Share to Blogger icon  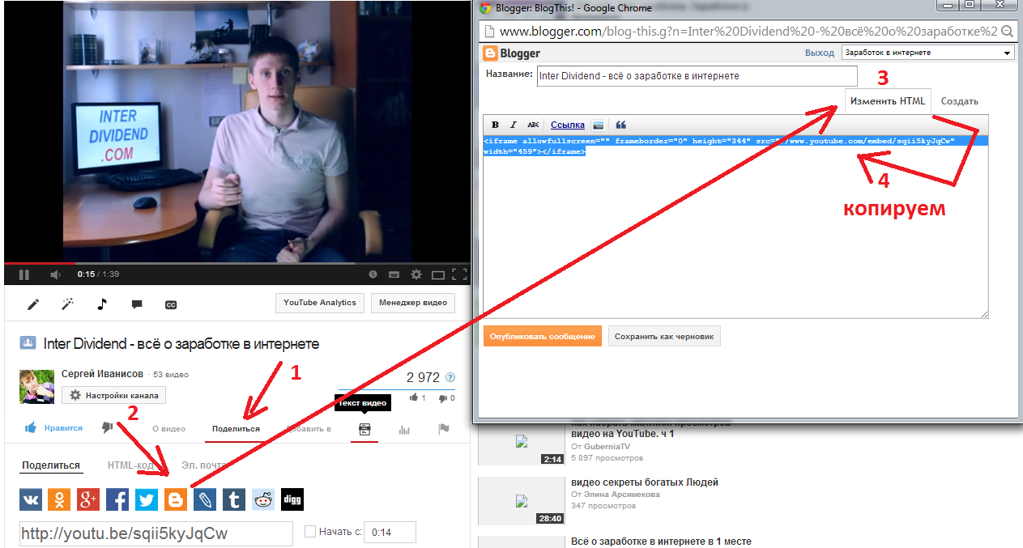click(x=176, y=499)
